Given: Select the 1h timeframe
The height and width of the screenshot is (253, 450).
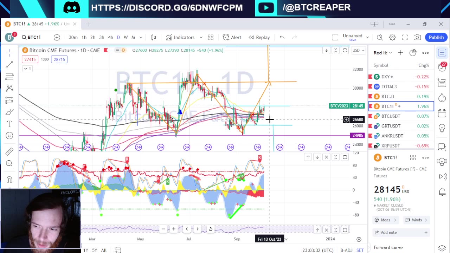Looking at the screenshot, I should 84,37.
